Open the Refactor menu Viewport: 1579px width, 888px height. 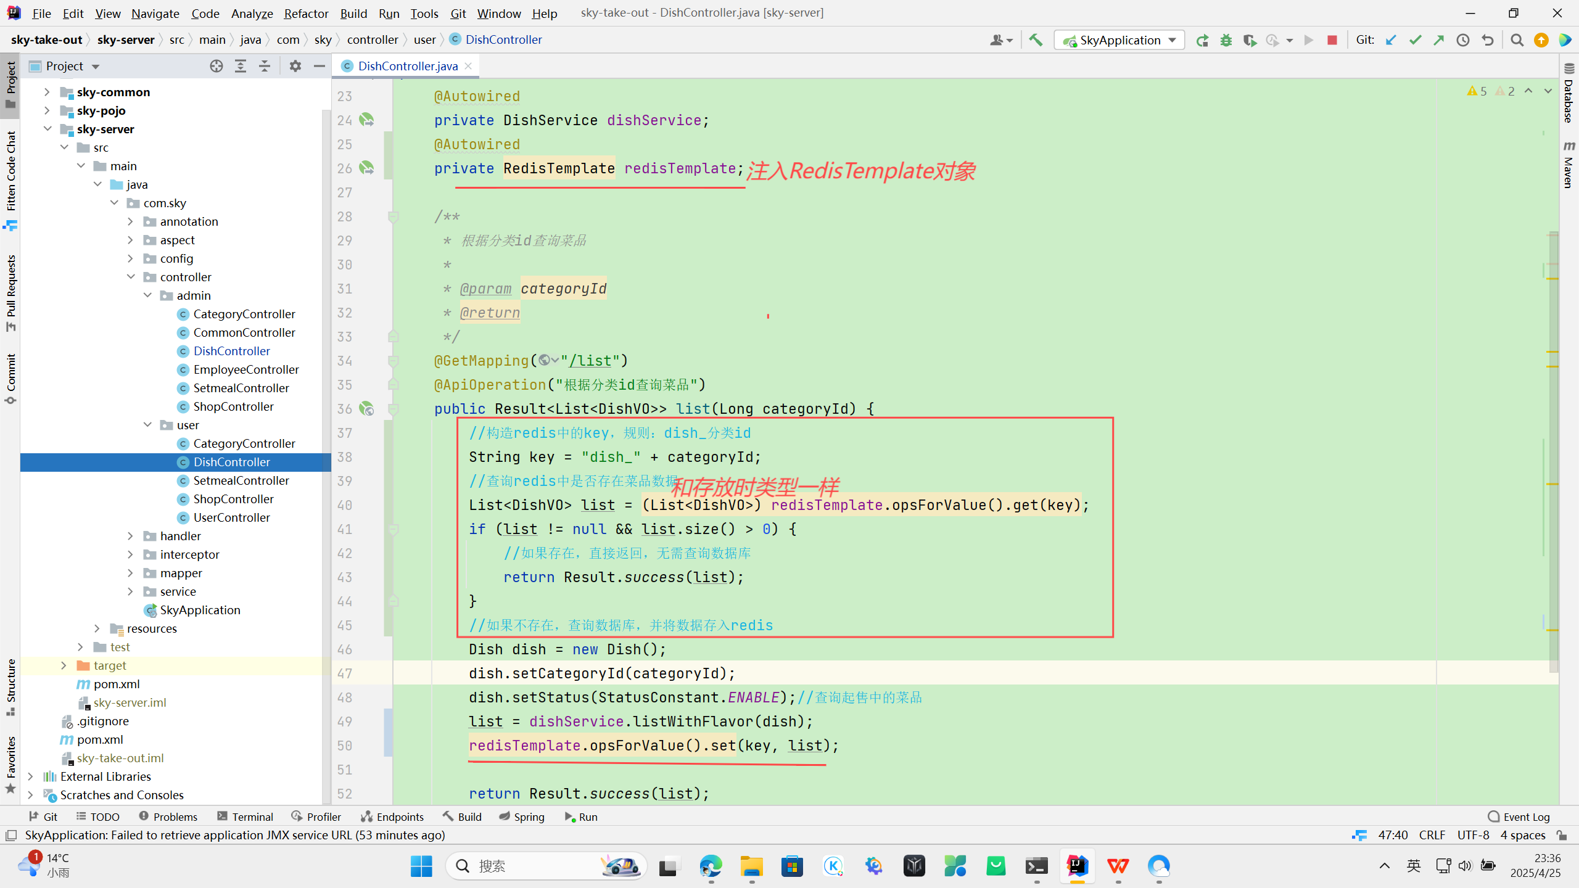pyautogui.click(x=305, y=13)
